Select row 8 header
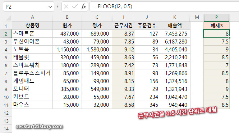Image resolution: width=239 pixels, height=133 pixels. pos(6,81)
